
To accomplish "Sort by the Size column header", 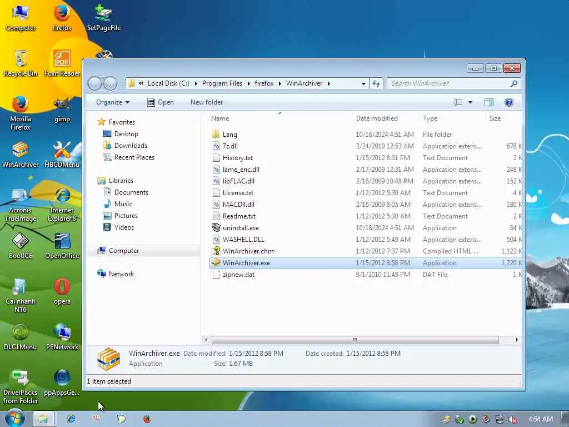I will [x=503, y=118].
